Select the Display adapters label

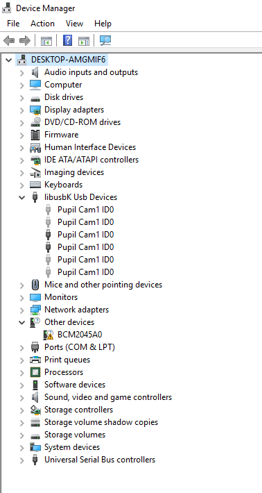click(x=74, y=110)
